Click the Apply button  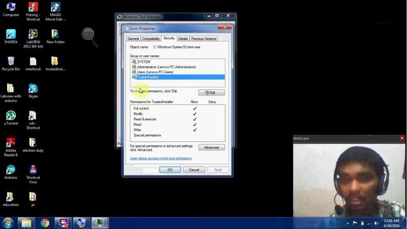pos(218,170)
